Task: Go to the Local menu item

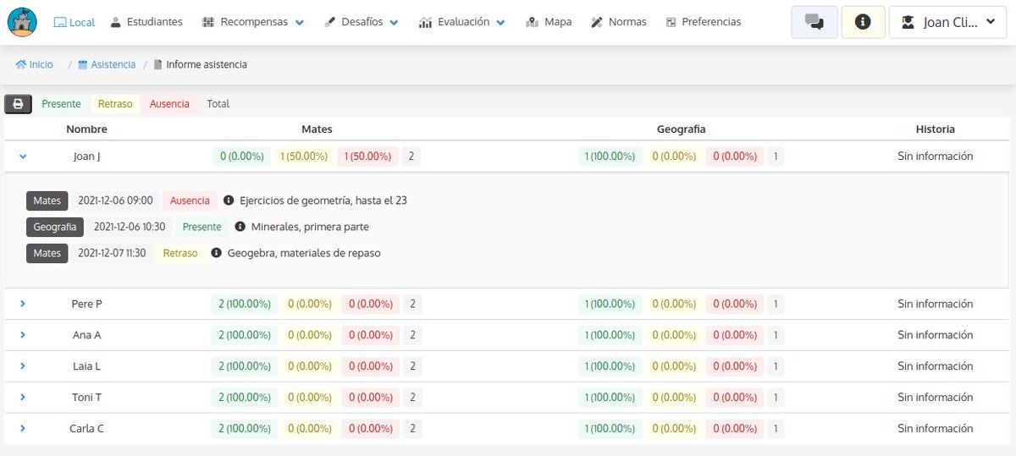Action: (x=74, y=22)
